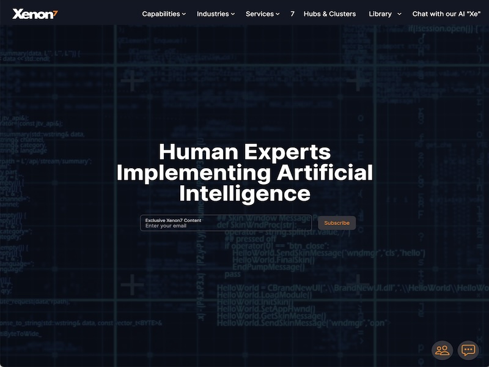Open the Services menu

260,13
